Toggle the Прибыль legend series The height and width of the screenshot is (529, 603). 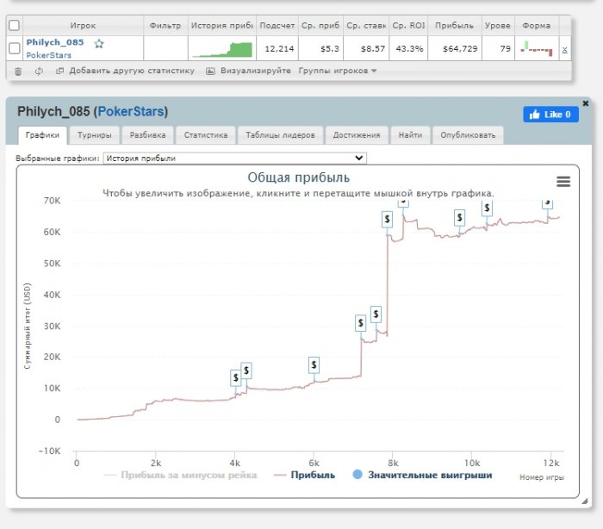304,475
